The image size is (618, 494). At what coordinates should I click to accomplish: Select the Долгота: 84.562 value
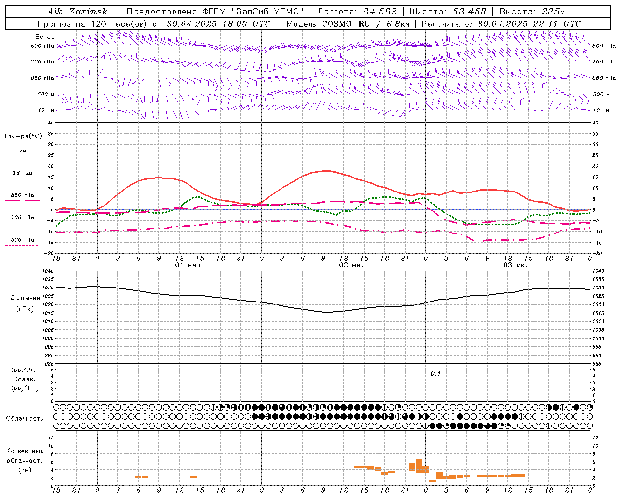pos(357,12)
